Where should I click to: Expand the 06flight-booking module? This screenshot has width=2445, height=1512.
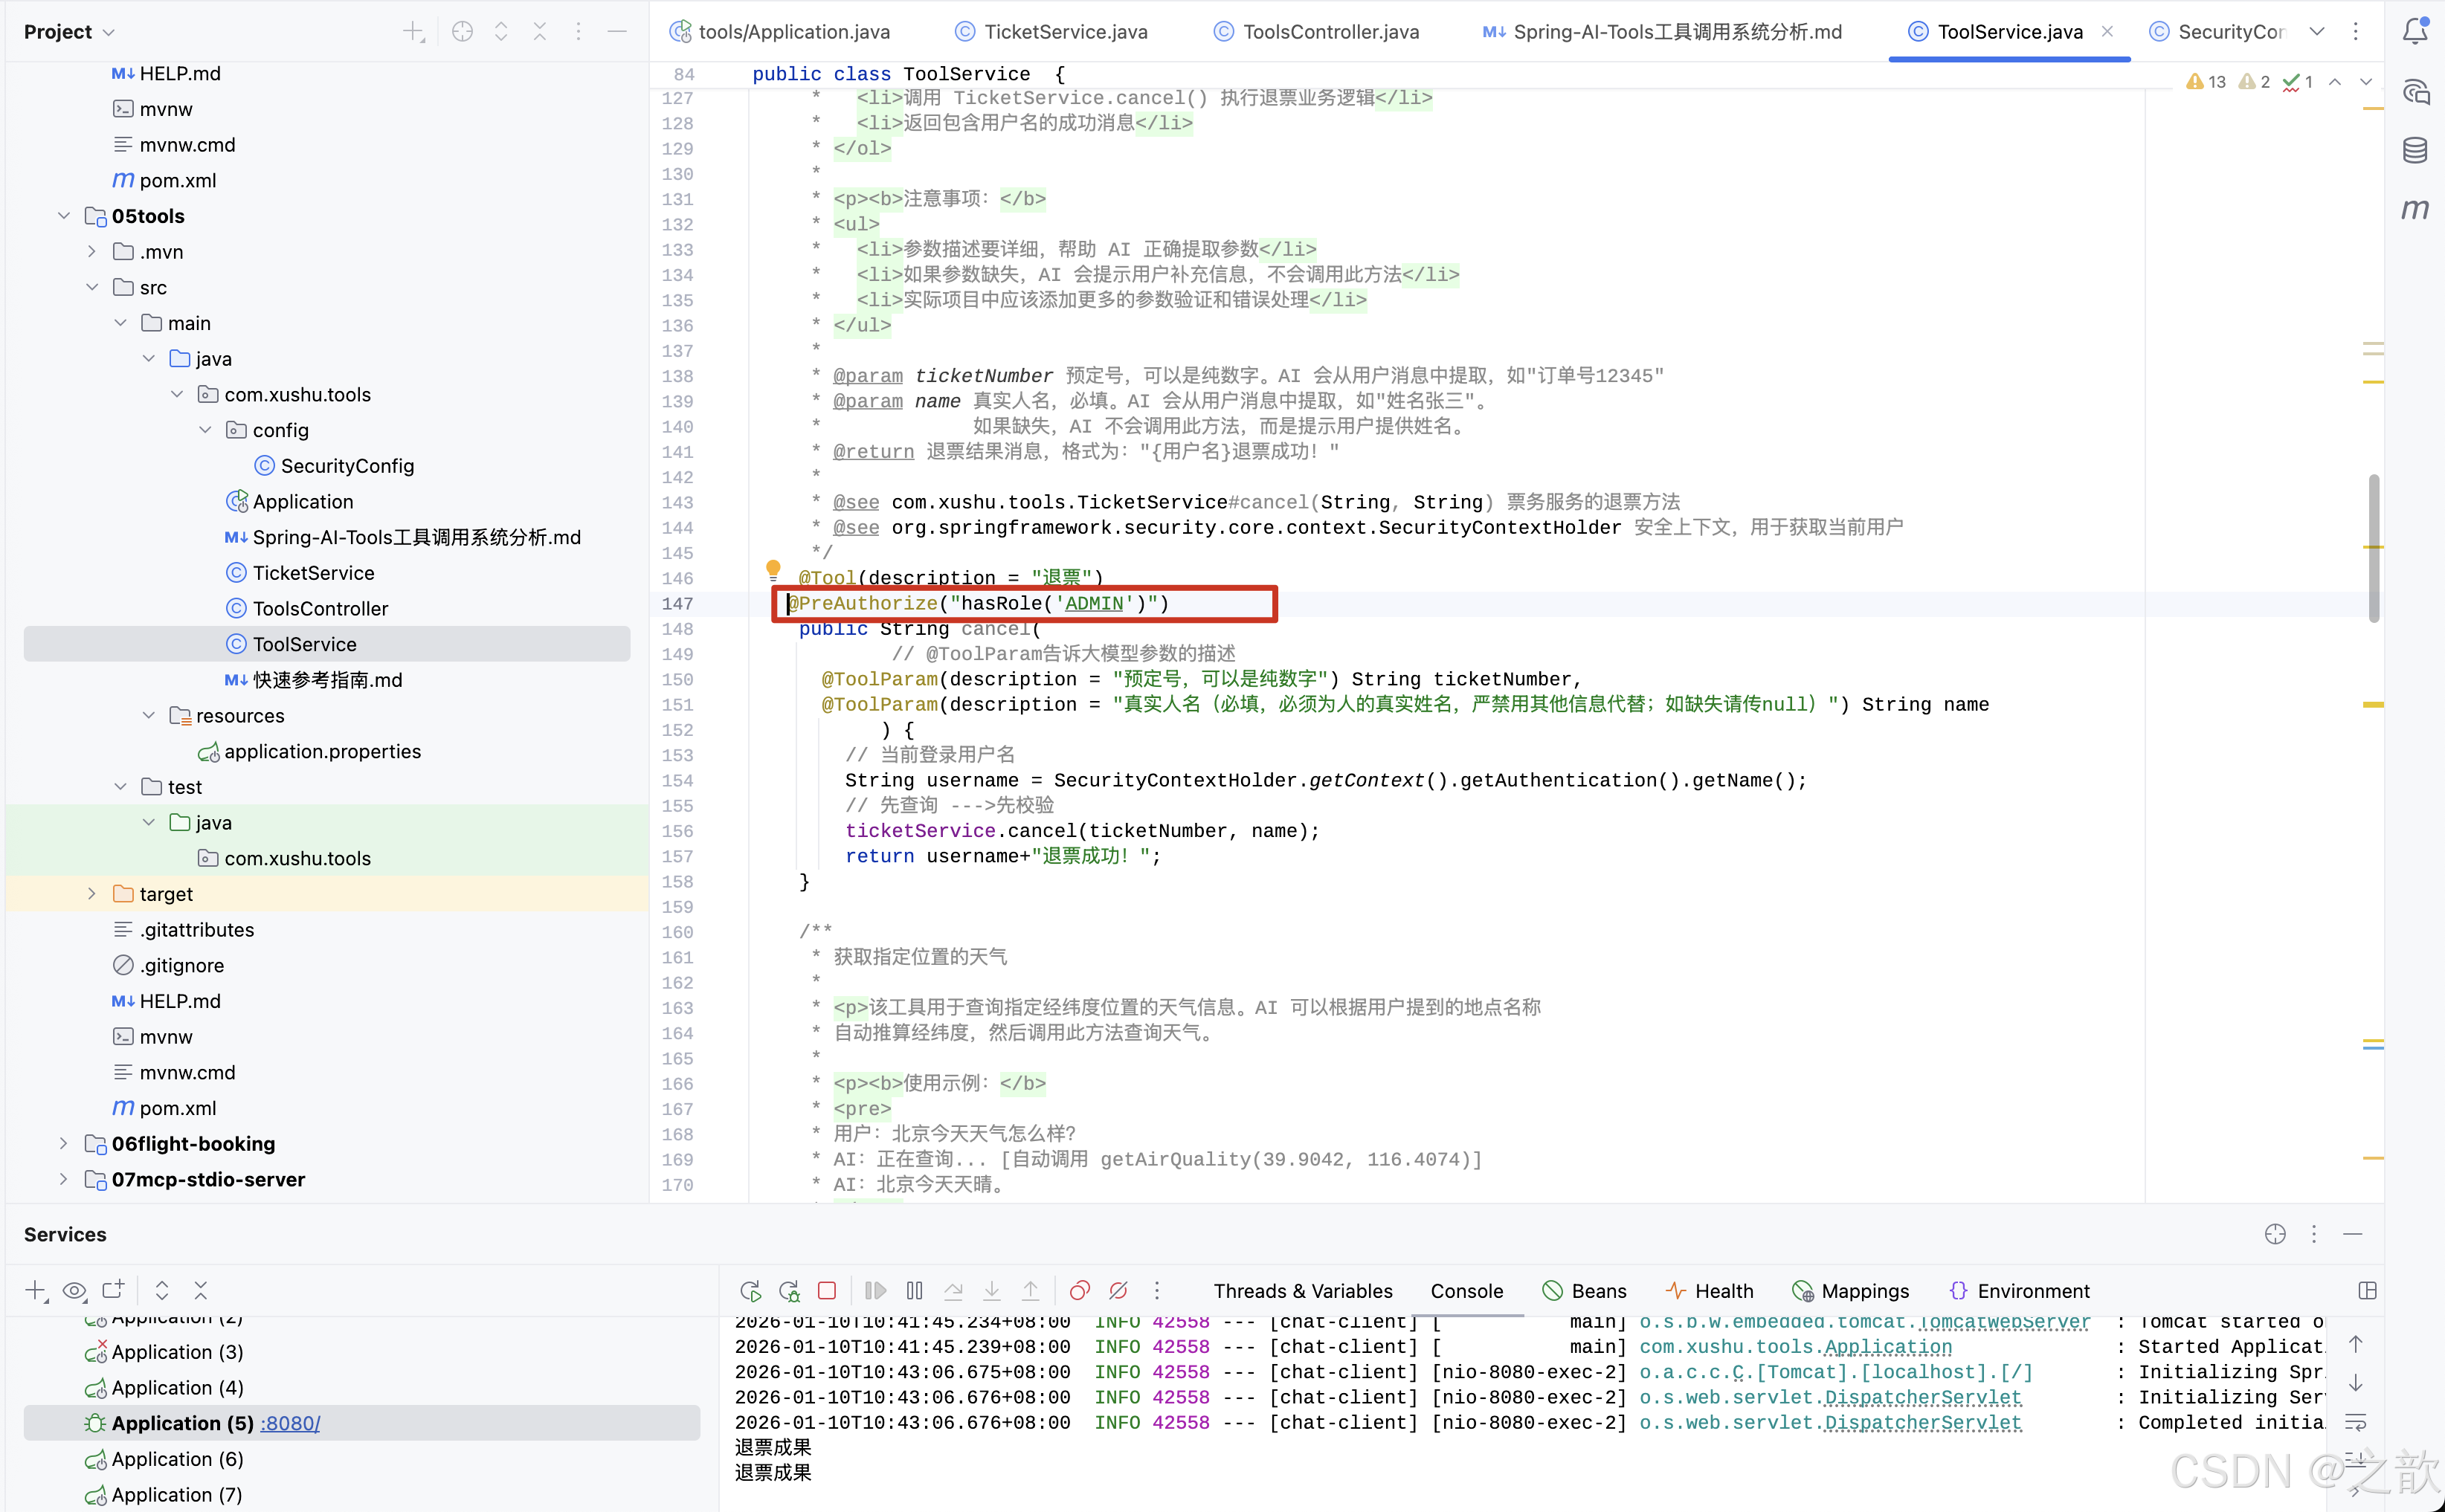[x=64, y=1144]
